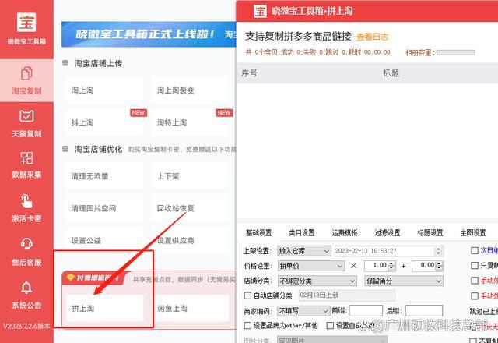Click the 前缀 input field
This screenshot has width=498, height=343.
pos(366,310)
